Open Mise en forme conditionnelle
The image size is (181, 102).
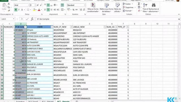coord(93,8)
